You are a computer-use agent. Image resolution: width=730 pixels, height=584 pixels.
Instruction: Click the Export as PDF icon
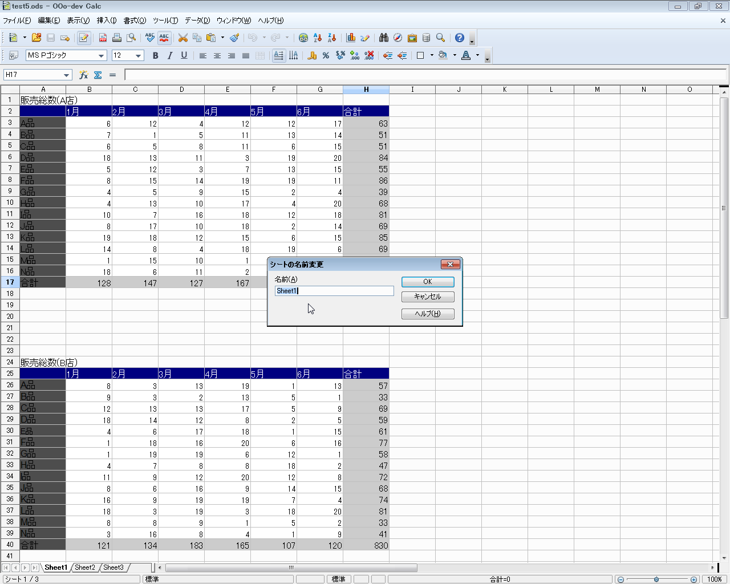(103, 38)
